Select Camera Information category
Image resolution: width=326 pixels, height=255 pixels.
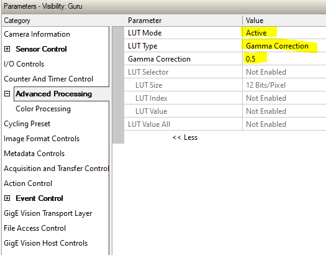point(37,34)
